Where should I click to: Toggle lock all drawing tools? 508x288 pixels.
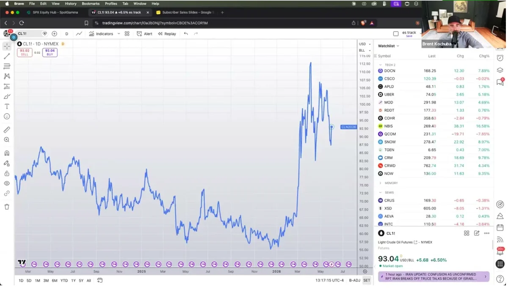point(7,173)
